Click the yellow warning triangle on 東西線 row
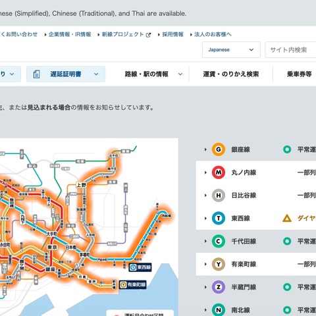 pyautogui.click(x=287, y=218)
